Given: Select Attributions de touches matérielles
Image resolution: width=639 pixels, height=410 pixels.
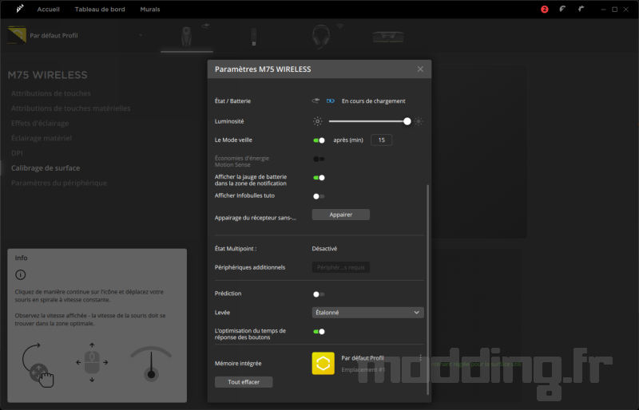Looking at the screenshot, I should click(70, 108).
